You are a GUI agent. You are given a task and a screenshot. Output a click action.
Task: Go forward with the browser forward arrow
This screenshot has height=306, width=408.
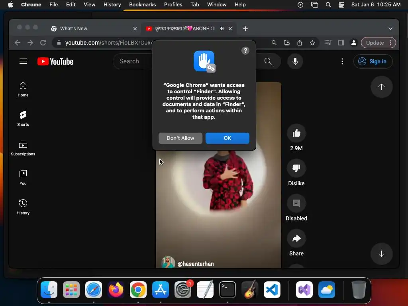click(x=30, y=43)
